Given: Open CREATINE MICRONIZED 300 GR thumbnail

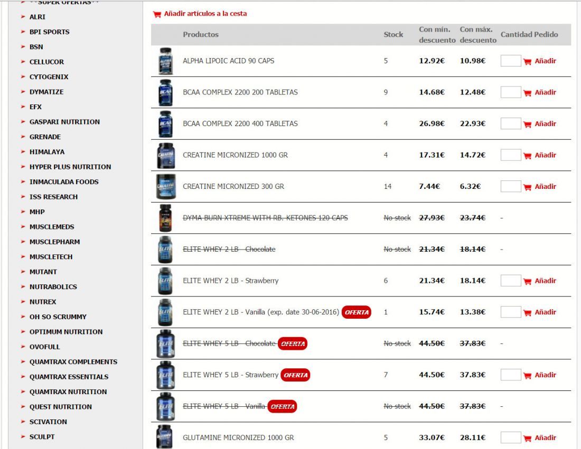Looking at the screenshot, I should (x=166, y=187).
